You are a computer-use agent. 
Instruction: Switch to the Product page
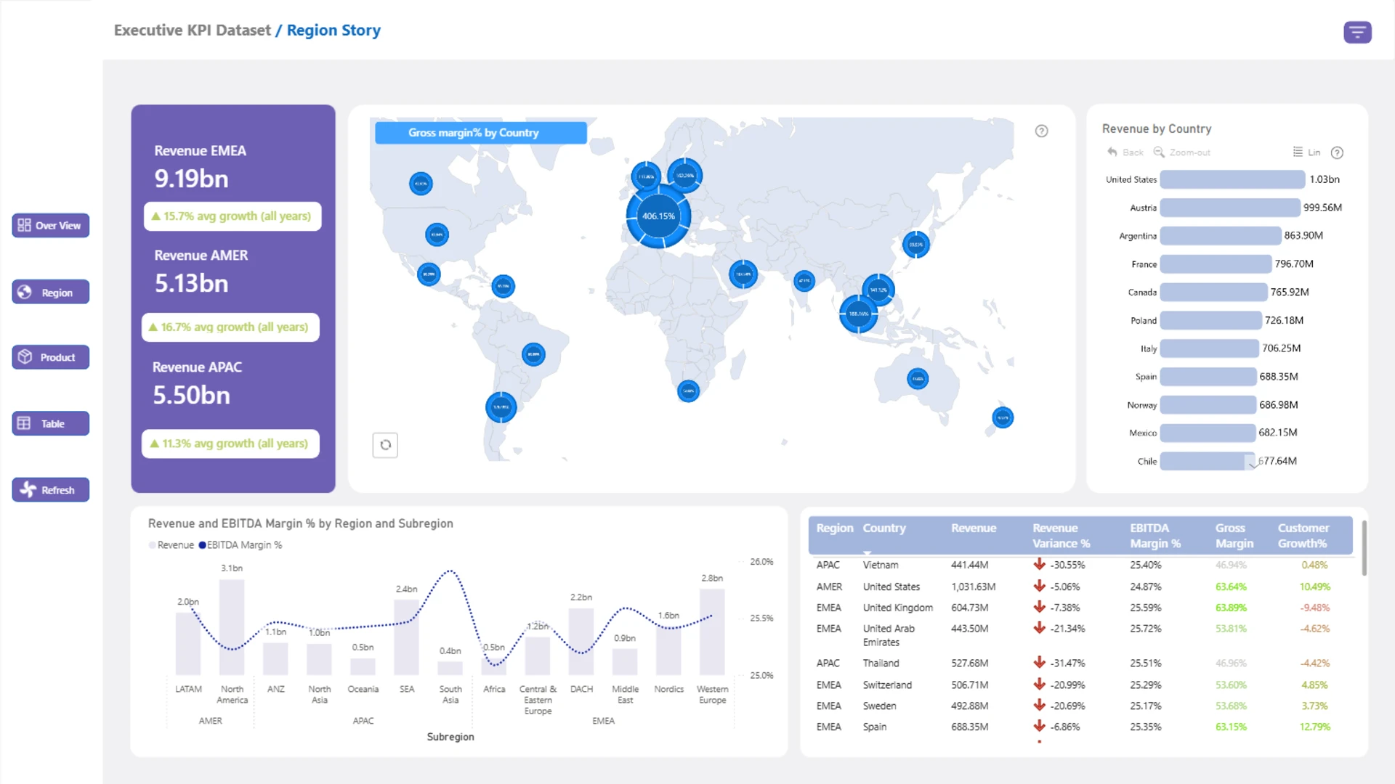[51, 357]
